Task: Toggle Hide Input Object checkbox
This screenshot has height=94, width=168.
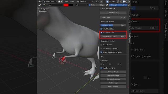Action: 101,68
